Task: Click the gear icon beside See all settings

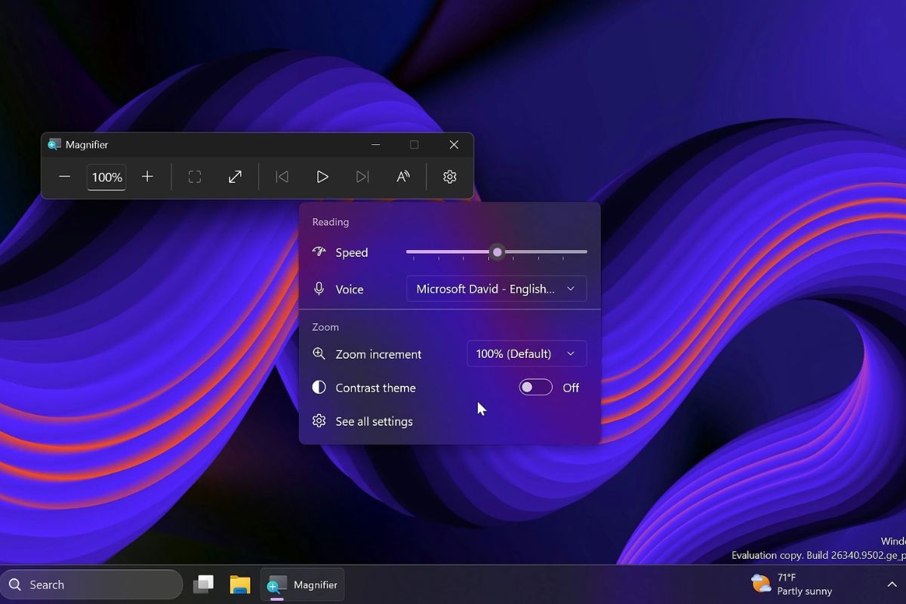Action: pyautogui.click(x=319, y=421)
